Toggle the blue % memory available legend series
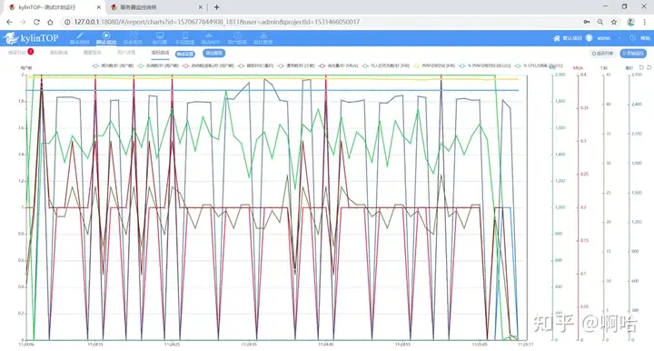 [x=485, y=66]
